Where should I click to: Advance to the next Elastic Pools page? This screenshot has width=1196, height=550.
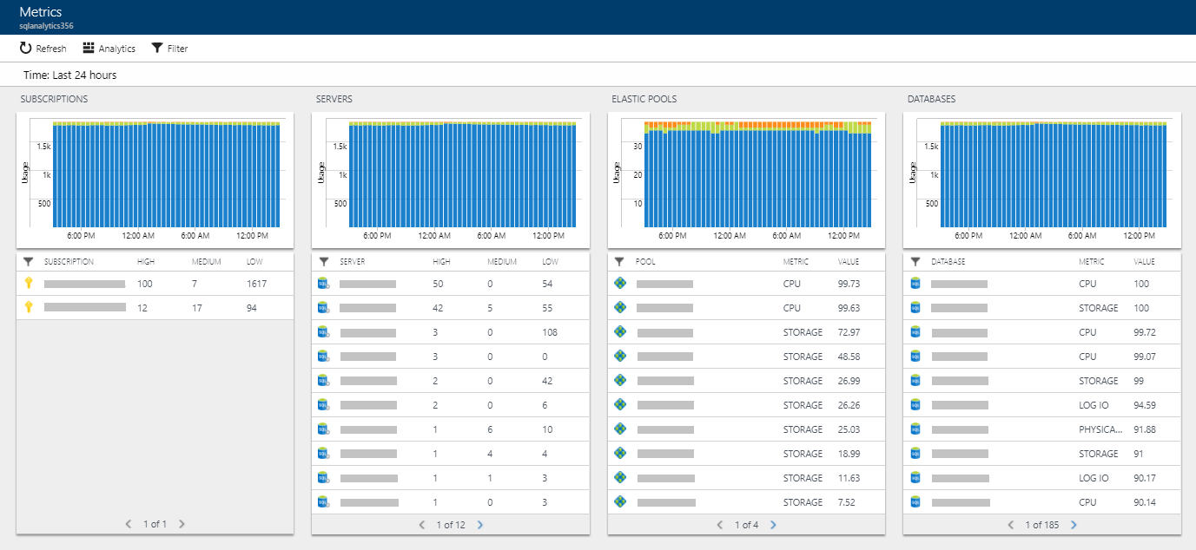pos(773,524)
